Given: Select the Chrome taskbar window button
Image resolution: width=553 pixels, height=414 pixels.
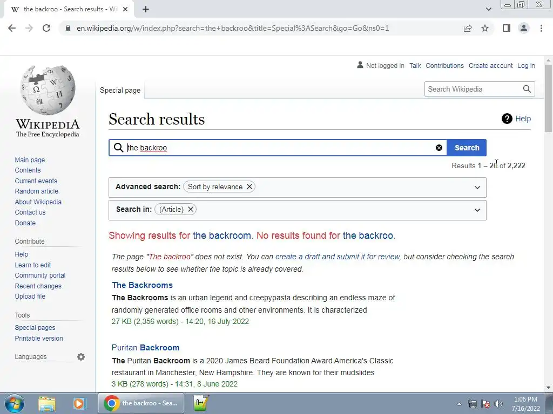Looking at the screenshot, I should coord(141,403).
